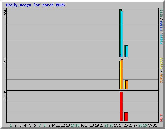Click the yellow Visits bar for day 25
The width and height of the screenshot is (165, 129).
click(x=125, y=85)
